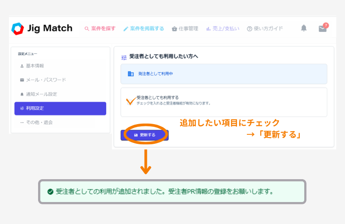Click the 発注者として利用中 banner
This screenshot has width=345, height=224.
pyautogui.click(x=224, y=74)
